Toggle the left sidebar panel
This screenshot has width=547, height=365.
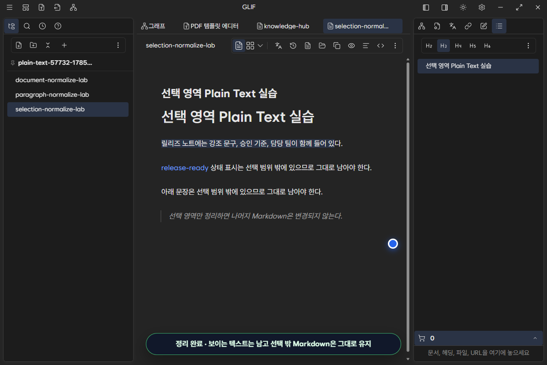click(x=426, y=7)
